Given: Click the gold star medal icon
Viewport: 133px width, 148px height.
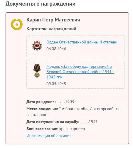Looking at the screenshot, I should (x=17, y=24).
